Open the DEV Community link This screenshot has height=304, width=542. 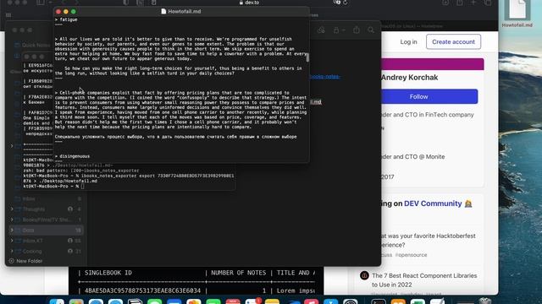pyautogui.click(x=433, y=204)
